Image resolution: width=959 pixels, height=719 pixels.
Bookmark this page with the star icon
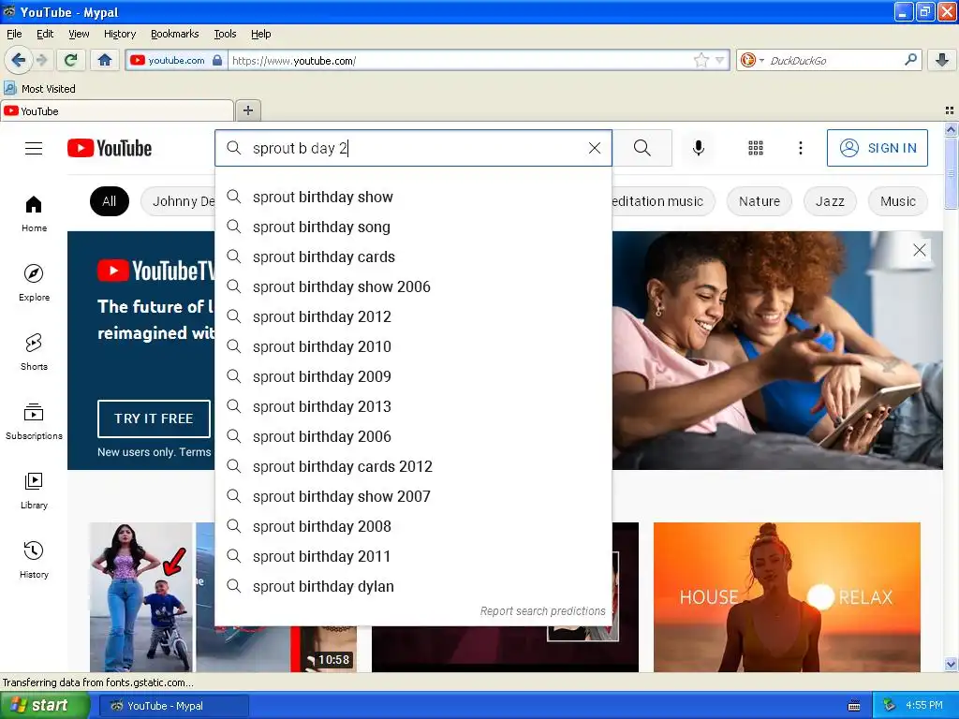point(701,60)
